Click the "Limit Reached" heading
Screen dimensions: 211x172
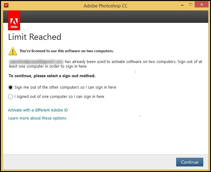[35, 37]
